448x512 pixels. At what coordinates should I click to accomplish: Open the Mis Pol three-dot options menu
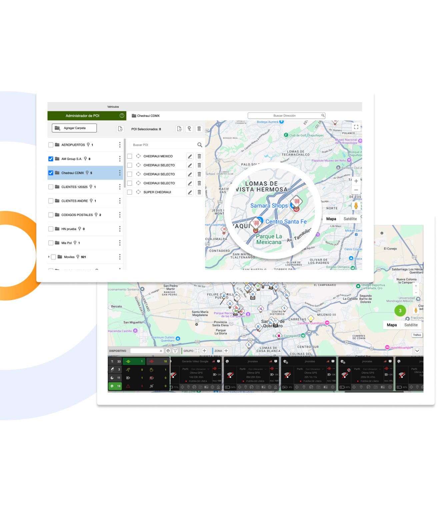(120, 243)
